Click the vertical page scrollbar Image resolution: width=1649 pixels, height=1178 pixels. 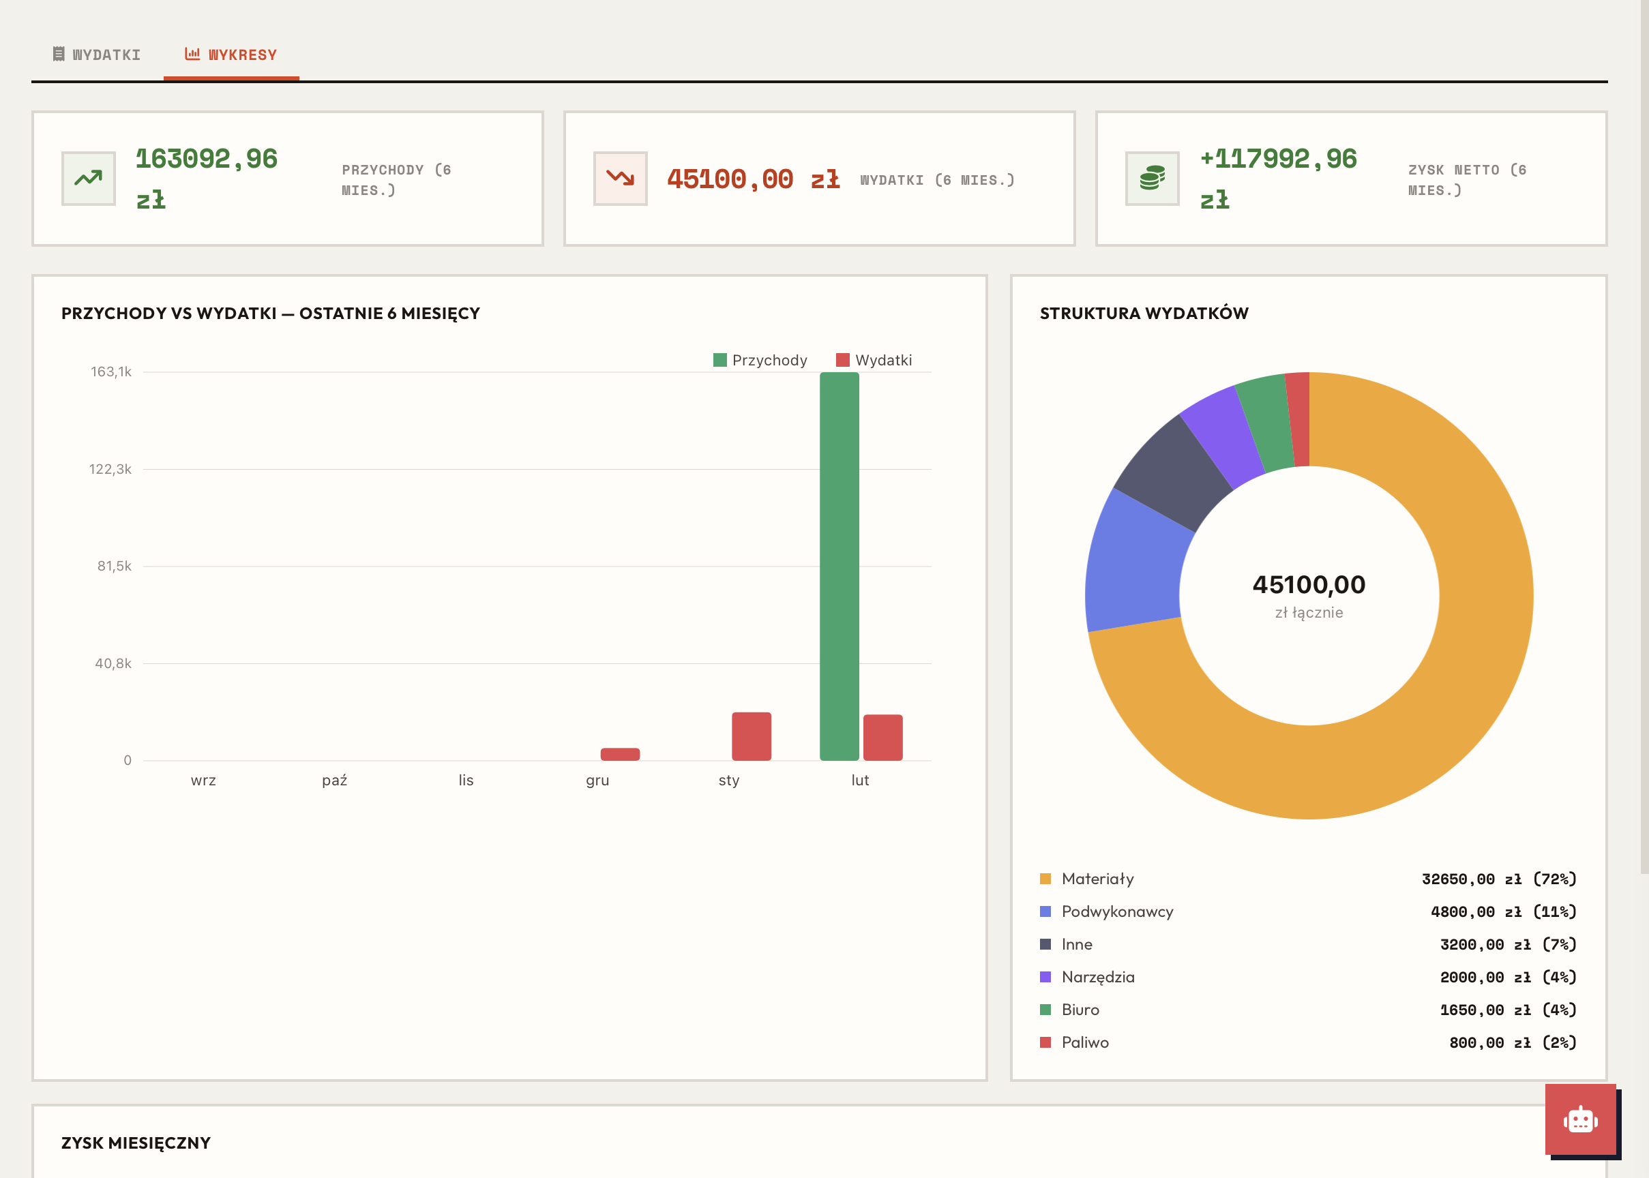point(1644,435)
